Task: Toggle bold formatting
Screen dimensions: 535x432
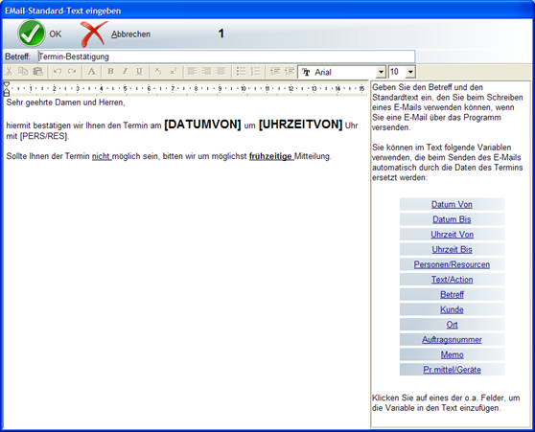Action: tap(110, 72)
